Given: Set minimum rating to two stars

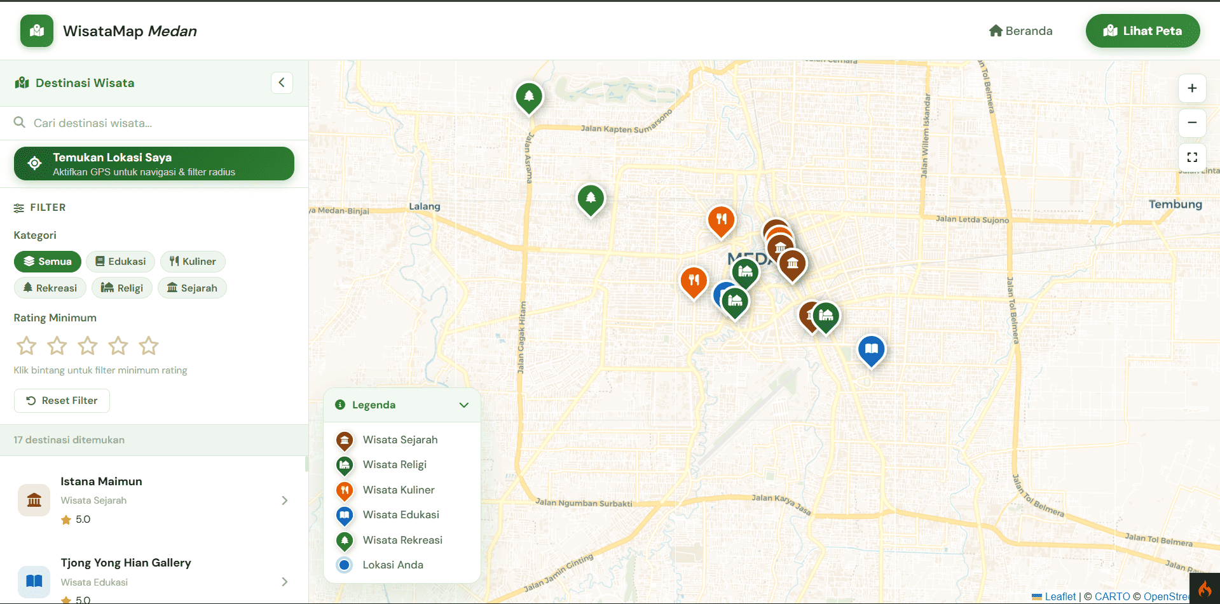Looking at the screenshot, I should pyautogui.click(x=57, y=346).
